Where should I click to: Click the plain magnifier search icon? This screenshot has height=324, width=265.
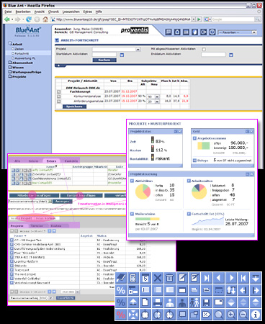(219, 315)
